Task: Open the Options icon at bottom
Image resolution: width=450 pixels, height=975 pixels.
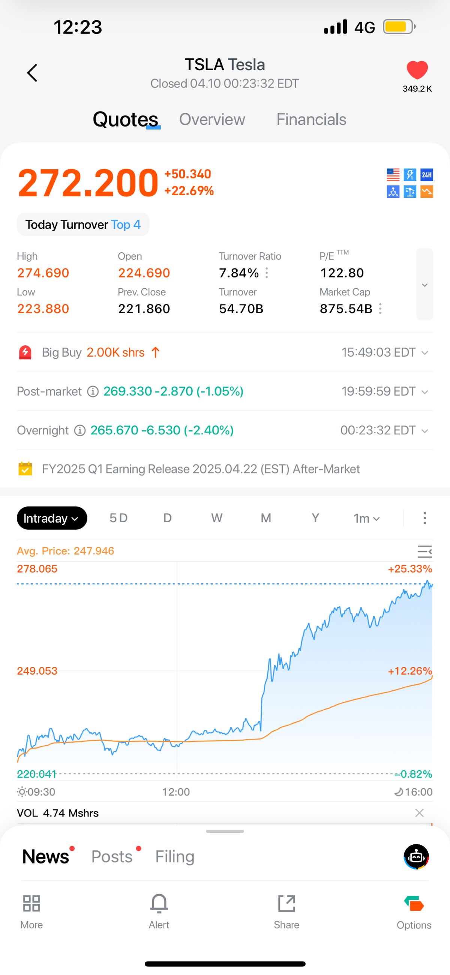Action: [x=414, y=904]
